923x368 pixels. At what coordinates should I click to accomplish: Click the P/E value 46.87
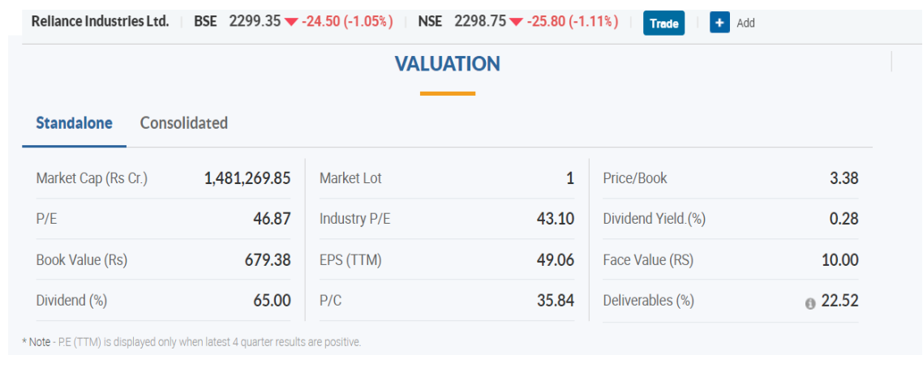pos(272,219)
